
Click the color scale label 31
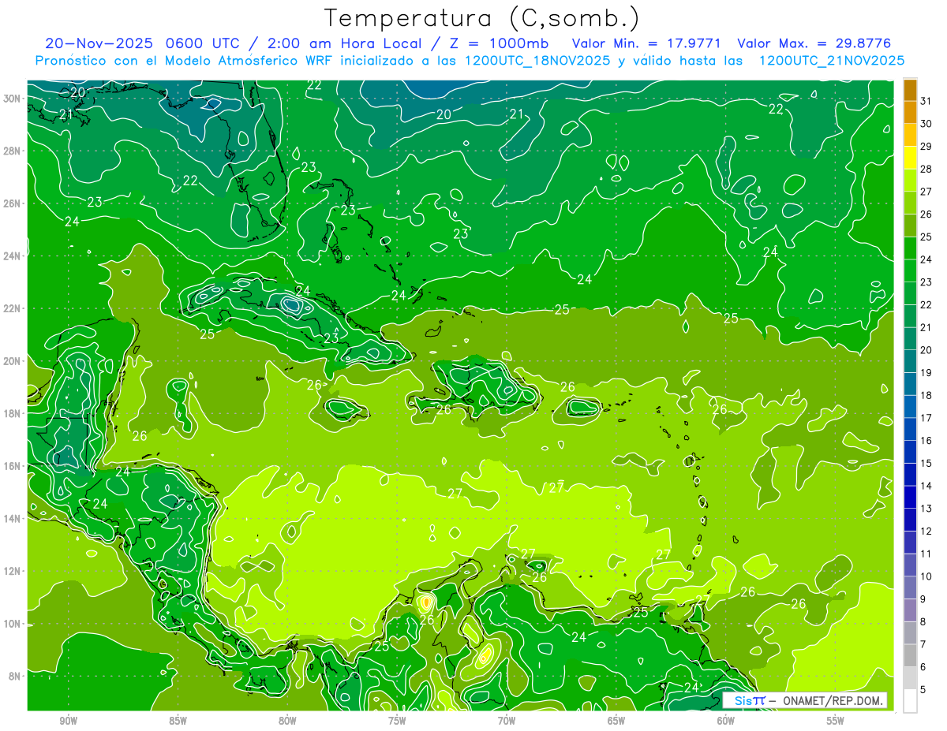[926, 101]
